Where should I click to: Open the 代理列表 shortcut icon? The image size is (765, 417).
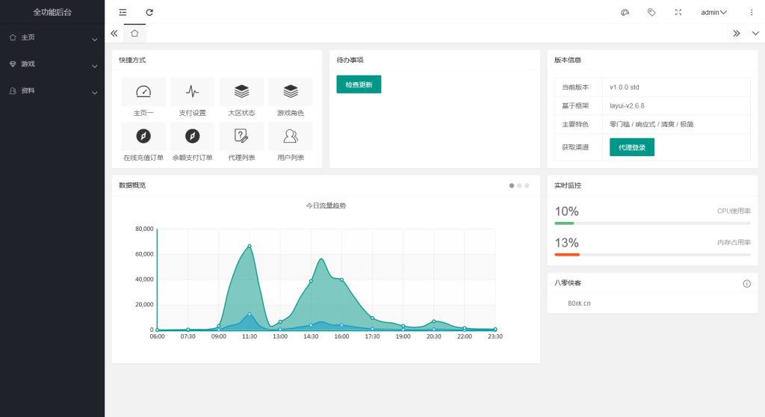click(241, 136)
